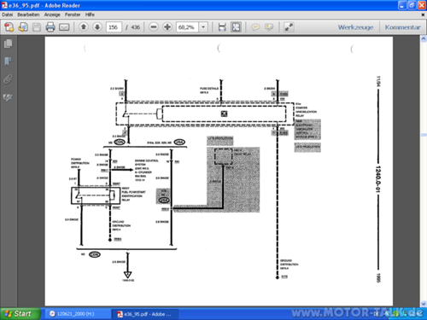The height and width of the screenshot is (320, 427).
Task: Zoom in using the plus button
Action: [x=167, y=27]
